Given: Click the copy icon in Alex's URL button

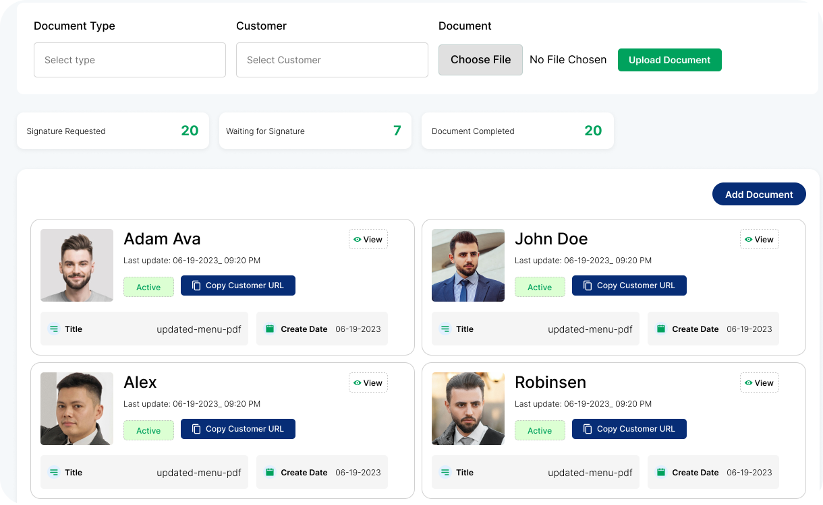Looking at the screenshot, I should click(x=196, y=429).
